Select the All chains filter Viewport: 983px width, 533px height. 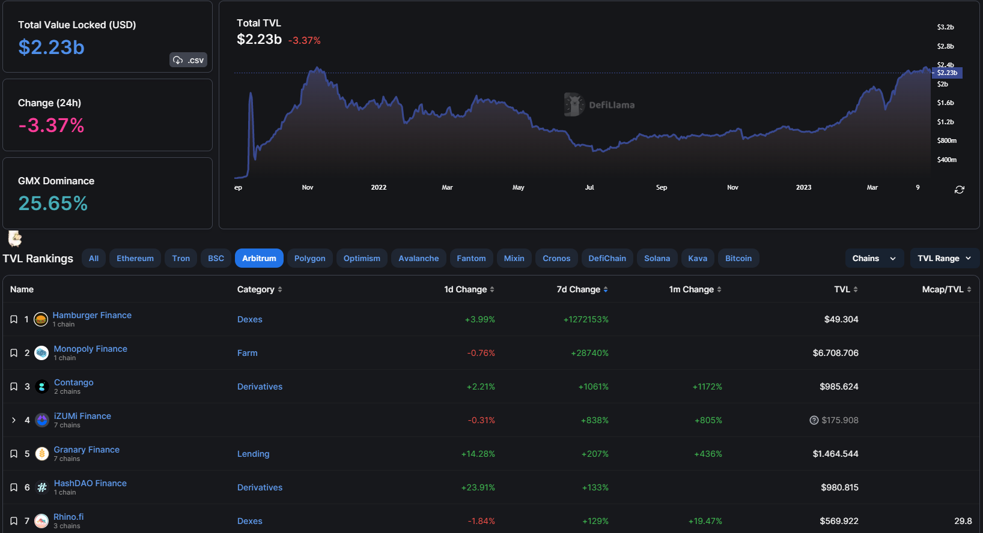click(x=94, y=258)
